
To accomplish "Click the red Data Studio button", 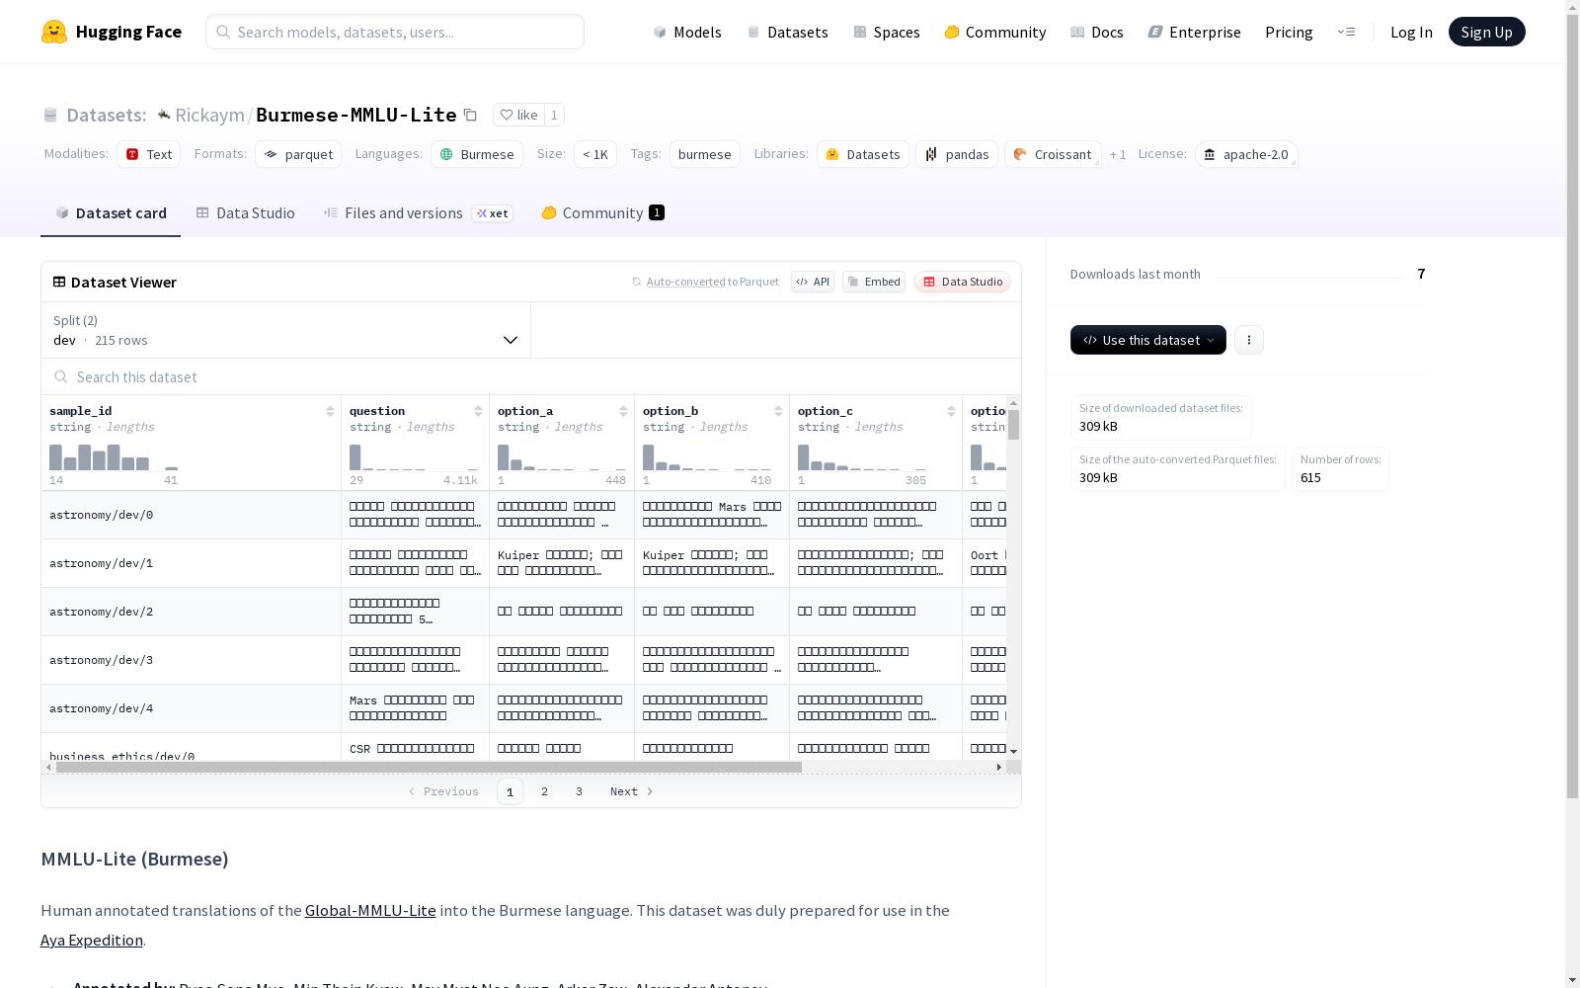I will 962,282.
